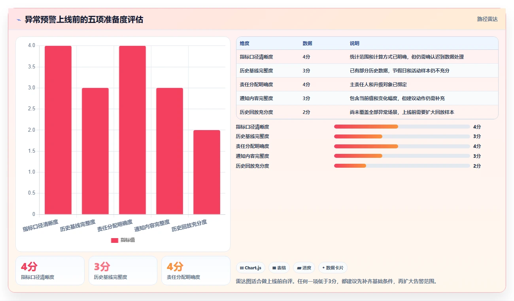The width and height of the screenshot is (514, 301).
Task: Click the 说明 column header
Action: point(354,44)
